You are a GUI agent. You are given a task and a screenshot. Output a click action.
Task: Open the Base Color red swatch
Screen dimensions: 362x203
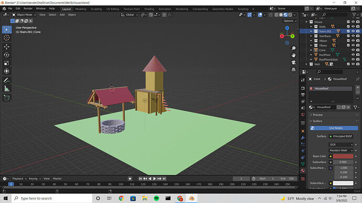point(343,156)
